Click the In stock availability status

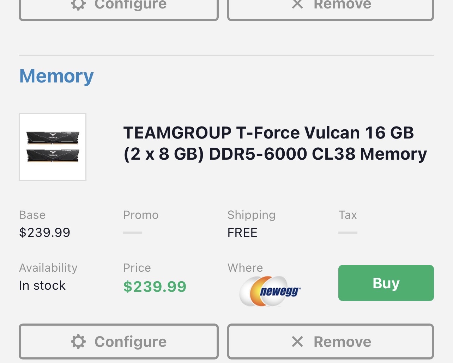coord(42,285)
